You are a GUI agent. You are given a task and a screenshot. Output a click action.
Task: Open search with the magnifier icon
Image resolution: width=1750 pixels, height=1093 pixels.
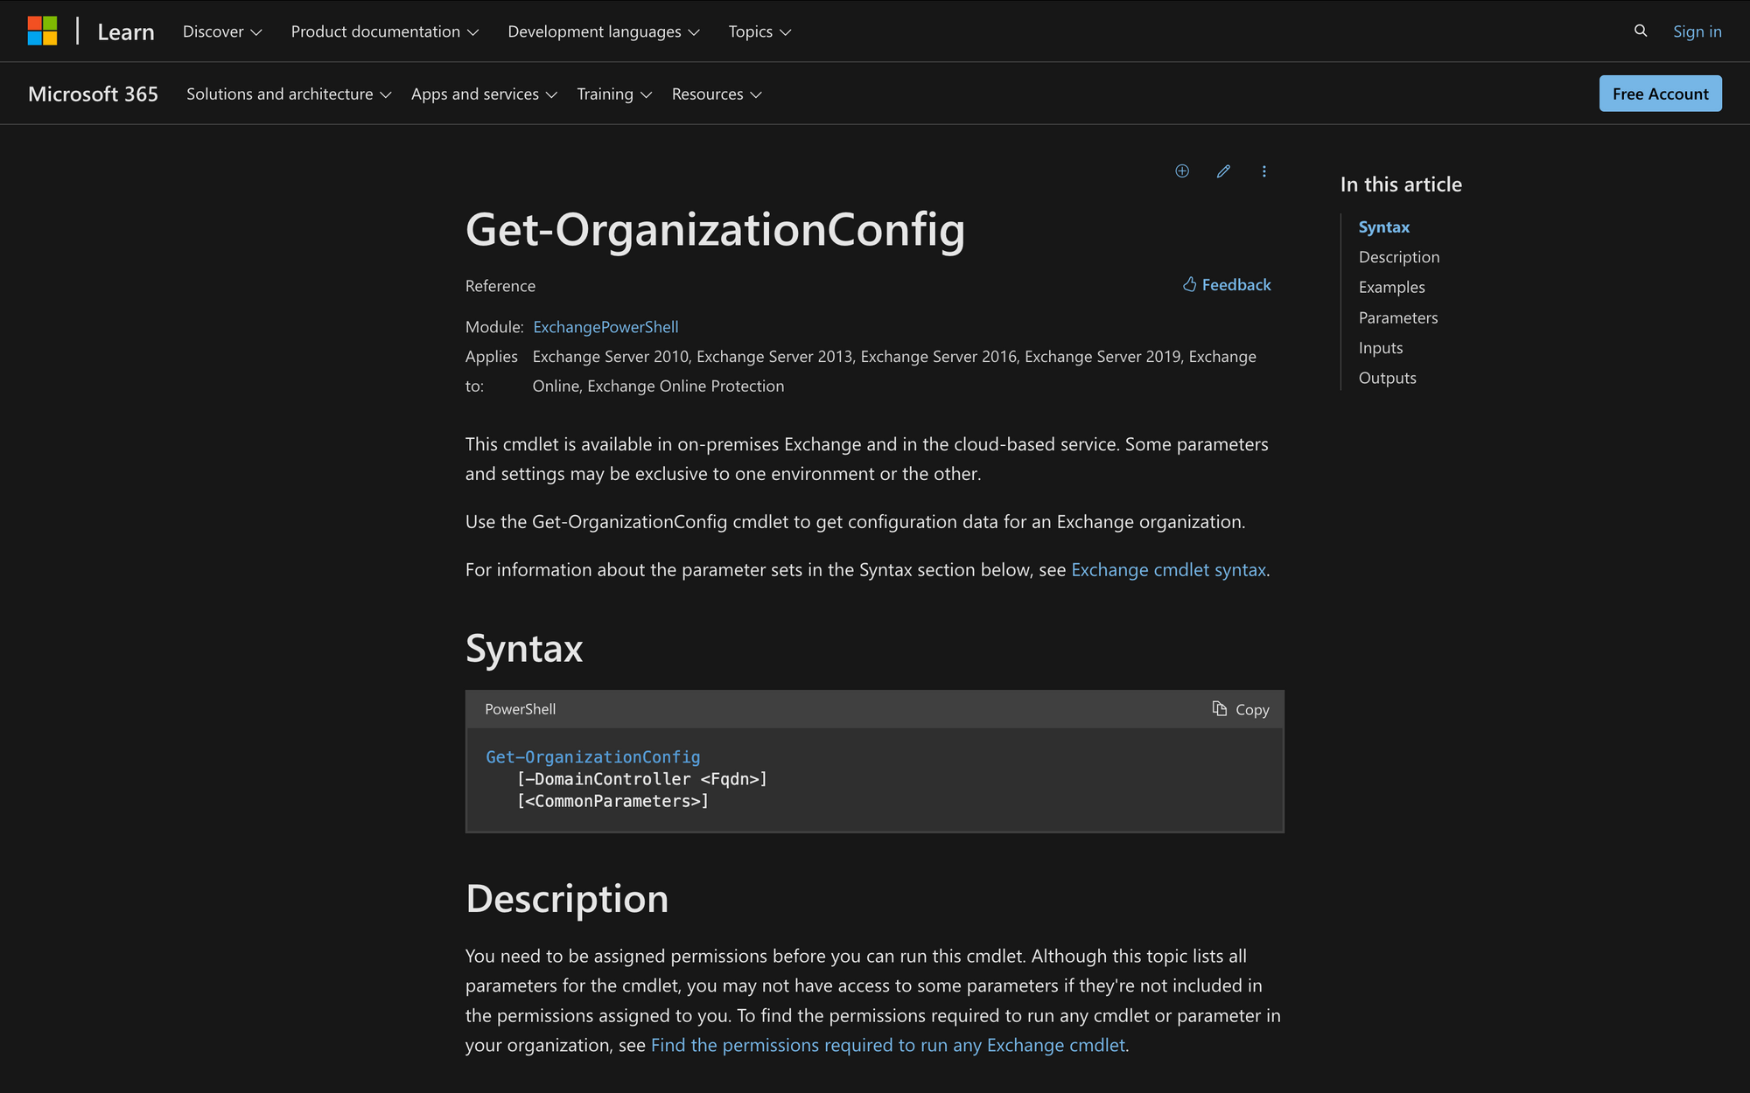[1641, 31]
